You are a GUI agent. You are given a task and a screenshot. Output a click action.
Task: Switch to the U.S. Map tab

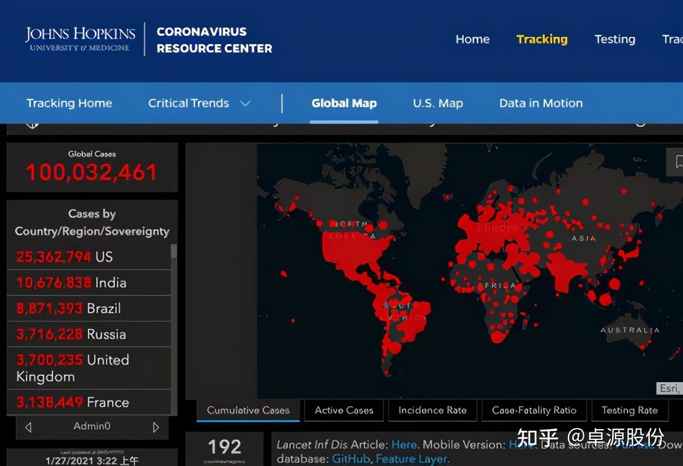(x=438, y=103)
